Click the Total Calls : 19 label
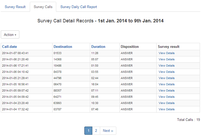The height and width of the screenshot is (136, 201). click(188, 120)
